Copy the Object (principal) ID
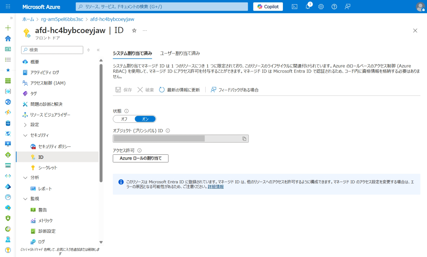The image size is (427, 257). point(244,138)
